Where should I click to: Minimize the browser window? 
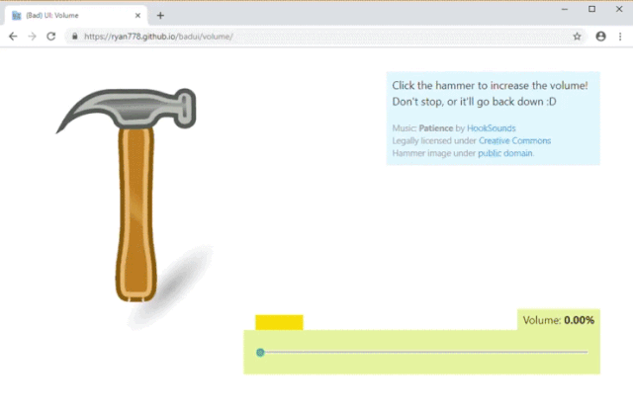[565, 9]
